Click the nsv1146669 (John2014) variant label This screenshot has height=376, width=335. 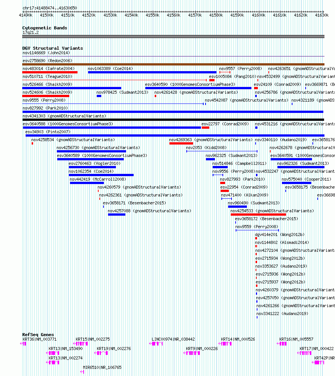click(x=46, y=53)
